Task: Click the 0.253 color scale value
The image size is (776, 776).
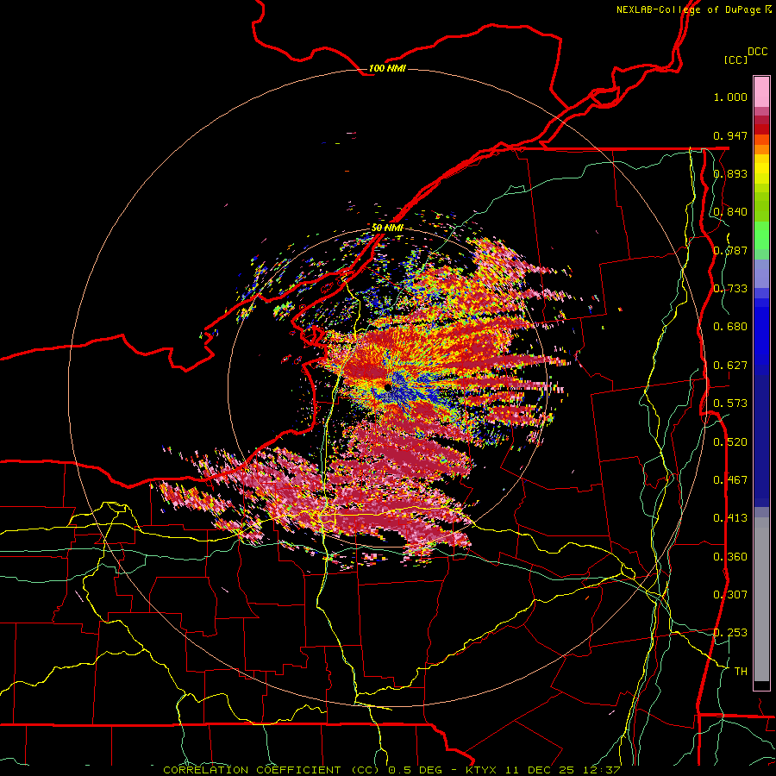Action: click(x=730, y=633)
